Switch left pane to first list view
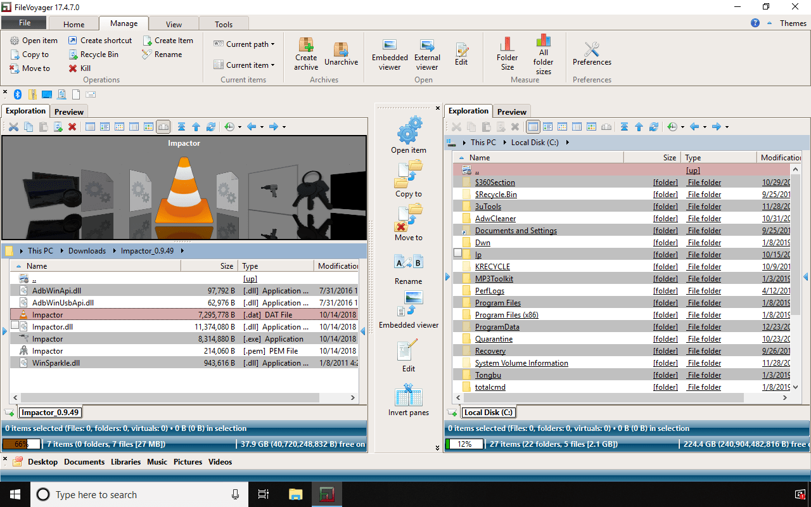The width and height of the screenshot is (811, 507). tap(90, 127)
